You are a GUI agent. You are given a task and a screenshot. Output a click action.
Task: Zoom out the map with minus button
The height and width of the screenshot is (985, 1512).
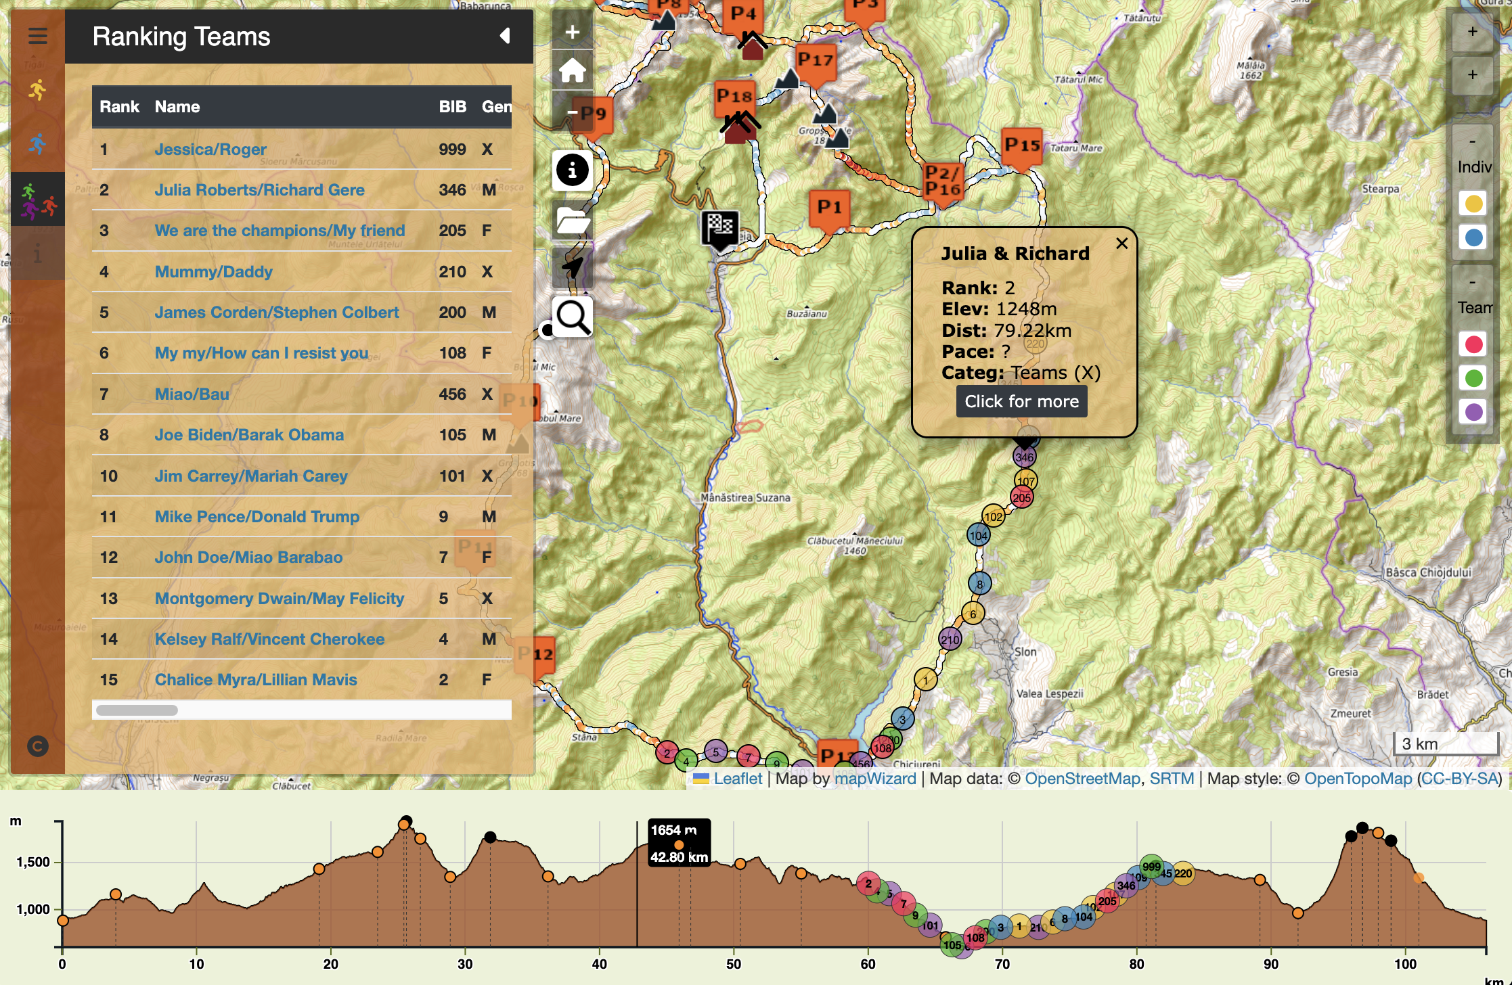(x=573, y=112)
